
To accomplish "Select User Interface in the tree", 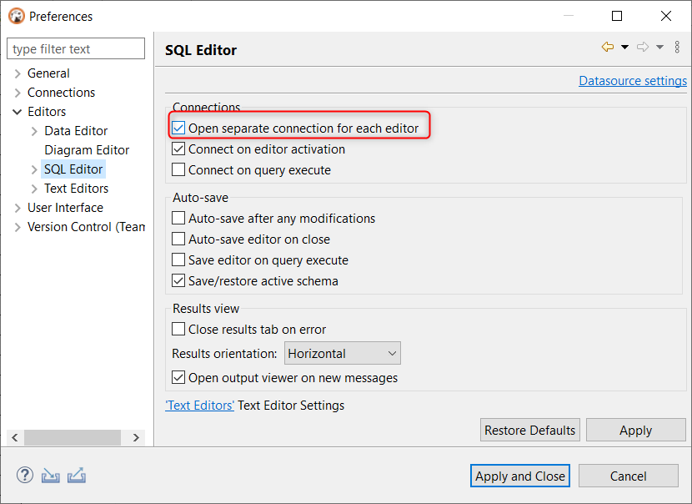I will coord(65,208).
